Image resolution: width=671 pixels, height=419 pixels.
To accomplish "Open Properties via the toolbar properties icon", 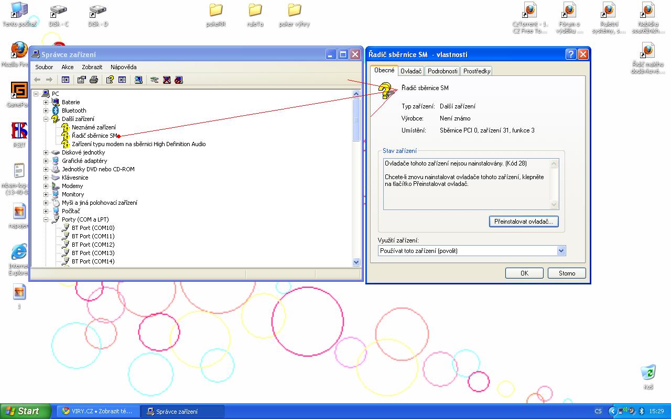I will [x=81, y=80].
